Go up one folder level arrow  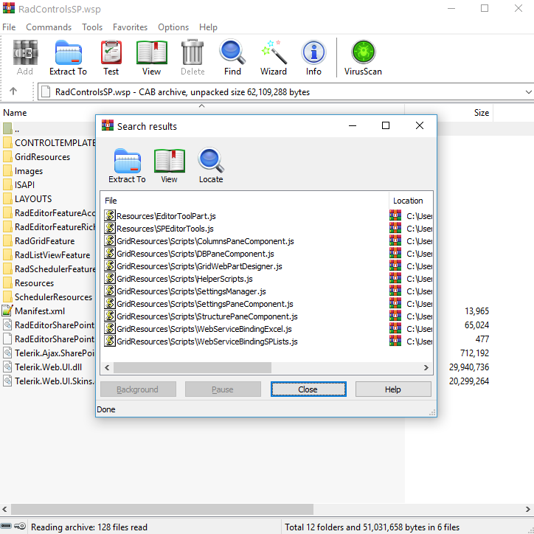coord(13,91)
